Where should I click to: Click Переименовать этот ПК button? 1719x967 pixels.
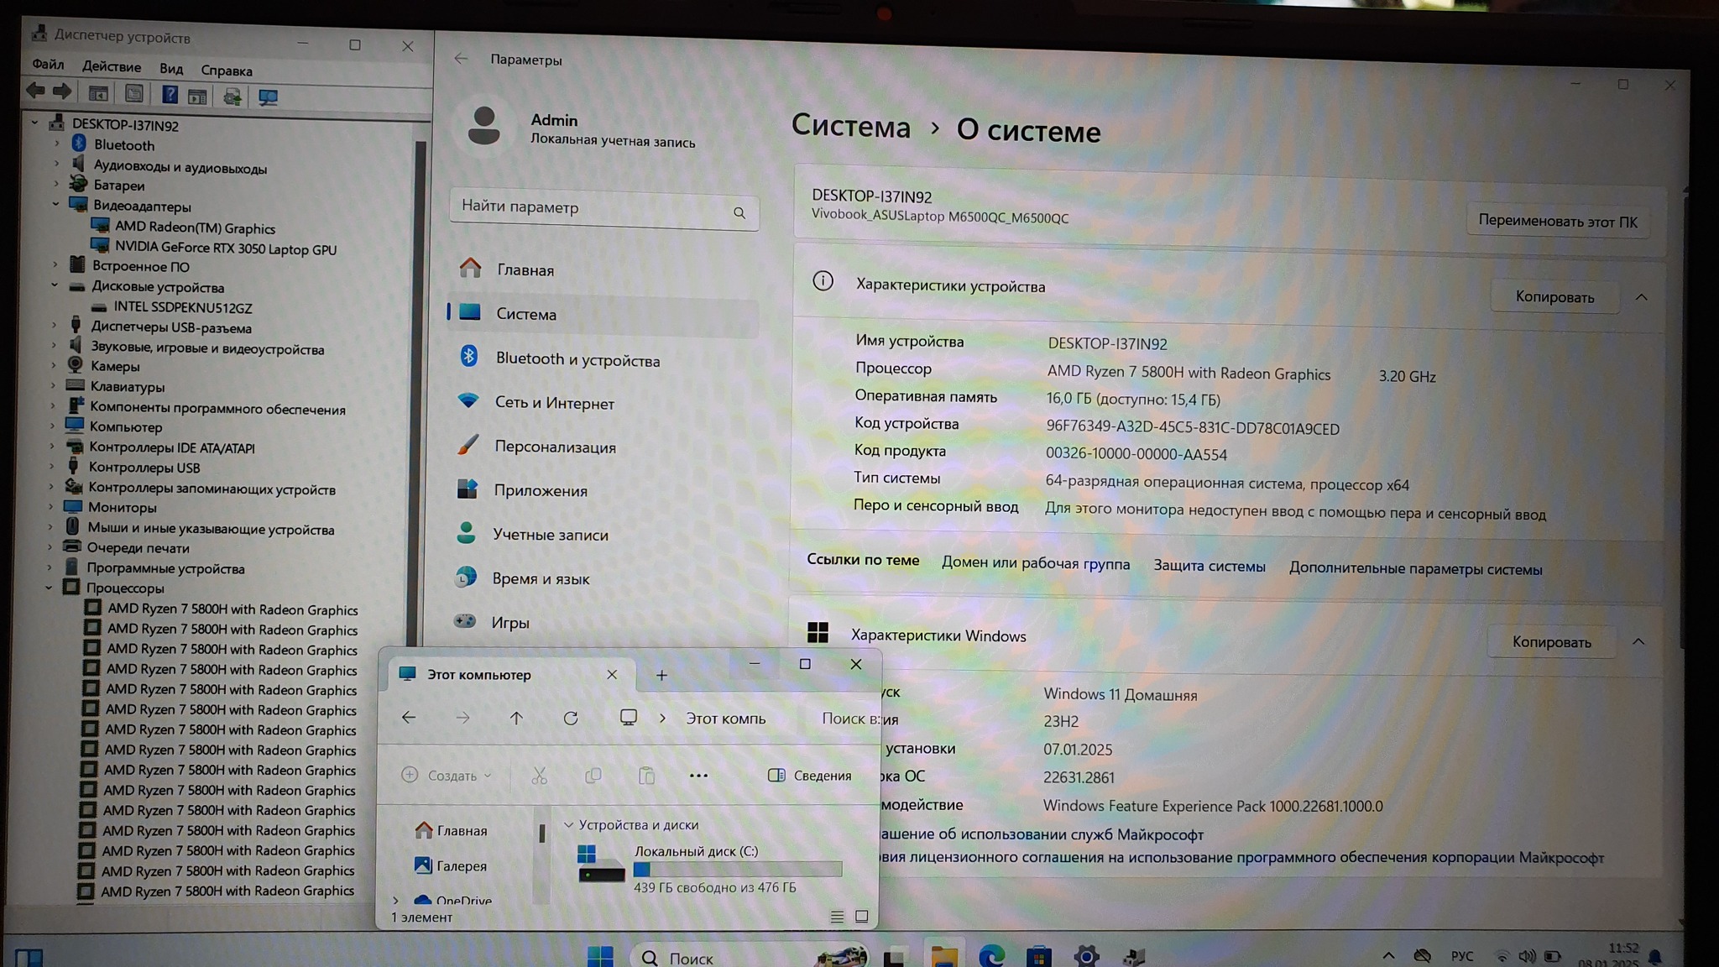tap(1557, 222)
